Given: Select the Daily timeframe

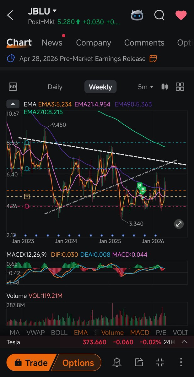Looking at the screenshot, I should (55, 87).
